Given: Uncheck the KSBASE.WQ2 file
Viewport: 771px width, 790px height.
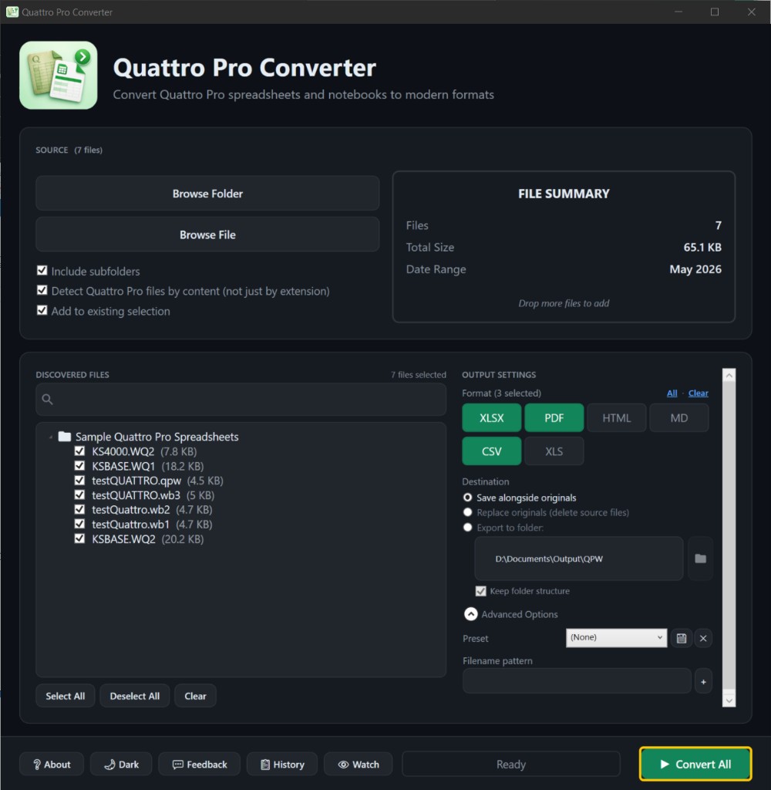Looking at the screenshot, I should tap(79, 538).
